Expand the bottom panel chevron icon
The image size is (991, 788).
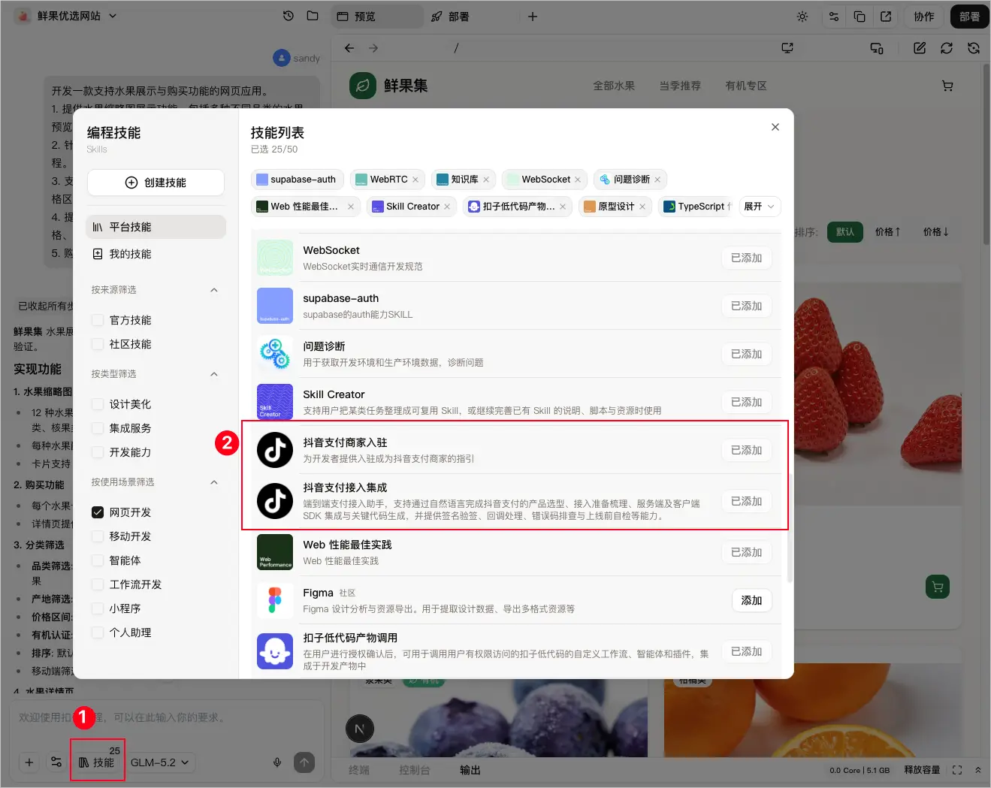(977, 770)
